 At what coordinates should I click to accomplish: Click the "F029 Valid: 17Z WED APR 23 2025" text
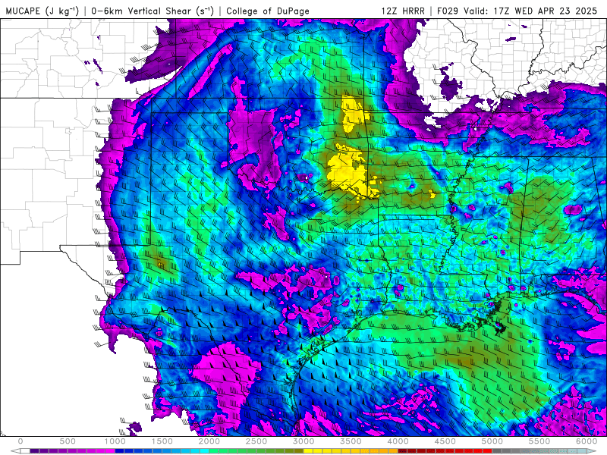click(517, 11)
